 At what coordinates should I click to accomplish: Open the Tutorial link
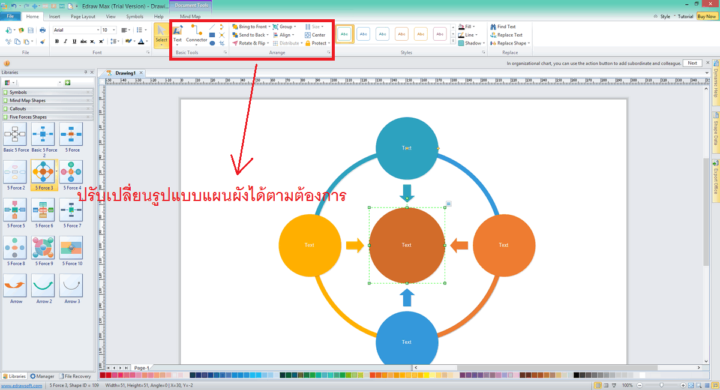(685, 17)
